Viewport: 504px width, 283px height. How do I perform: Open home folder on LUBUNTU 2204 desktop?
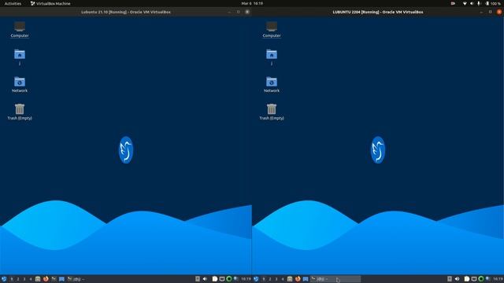coord(272,57)
